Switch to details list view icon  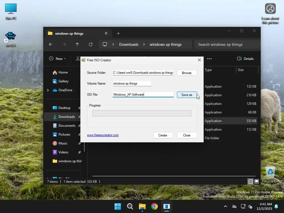tap(250, 181)
